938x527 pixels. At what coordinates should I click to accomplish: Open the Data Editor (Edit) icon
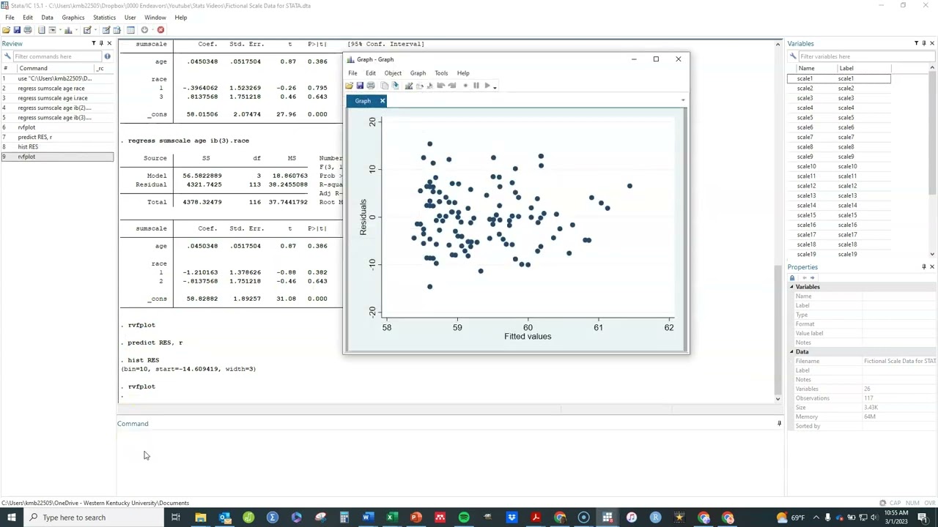(x=106, y=30)
